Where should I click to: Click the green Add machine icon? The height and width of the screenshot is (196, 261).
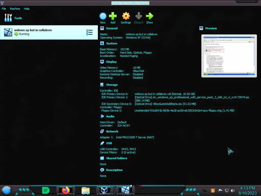(113, 16)
